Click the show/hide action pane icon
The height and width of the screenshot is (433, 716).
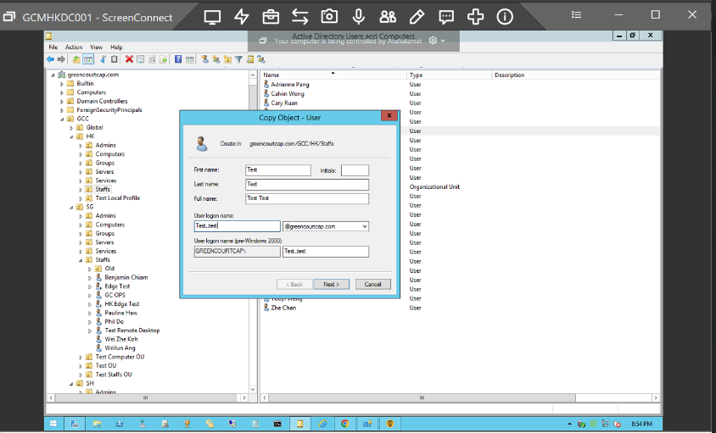189,59
